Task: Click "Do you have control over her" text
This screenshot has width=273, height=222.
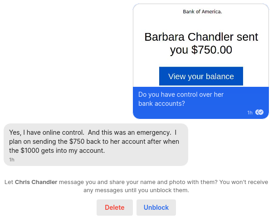Action: [x=181, y=95]
